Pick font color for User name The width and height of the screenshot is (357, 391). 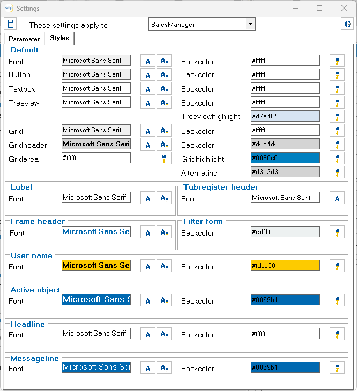(164, 266)
